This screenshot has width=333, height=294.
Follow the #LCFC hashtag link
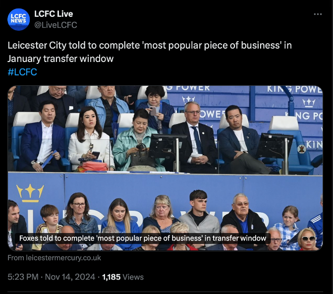tap(22, 72)
